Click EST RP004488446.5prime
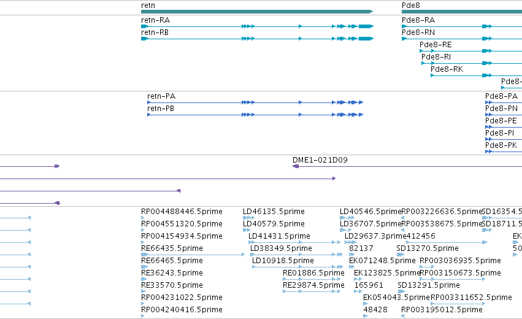 tap(182, 212)
